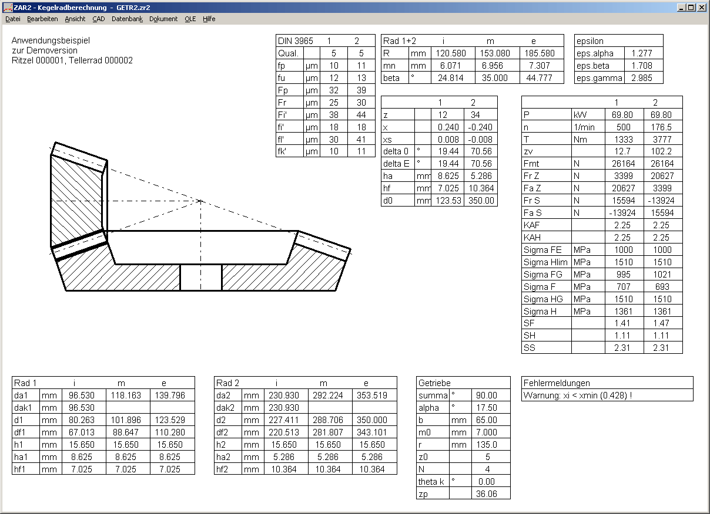Show the Hilfe menu
Image resolution: width=710 pixels, height=514 pixels.
(209, 19)
